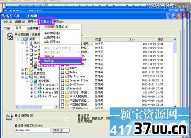Click the 我的文档 folder icon in tree
This screenshot has height=138, width=191.
[31, 73]
